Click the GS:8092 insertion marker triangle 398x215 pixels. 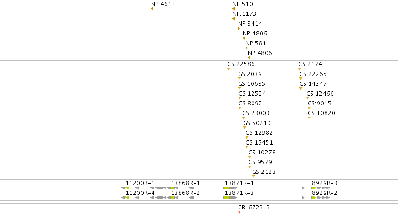(240, 108)
